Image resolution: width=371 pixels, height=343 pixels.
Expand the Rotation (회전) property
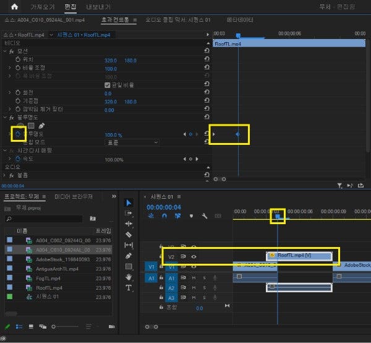coord(10,93)
